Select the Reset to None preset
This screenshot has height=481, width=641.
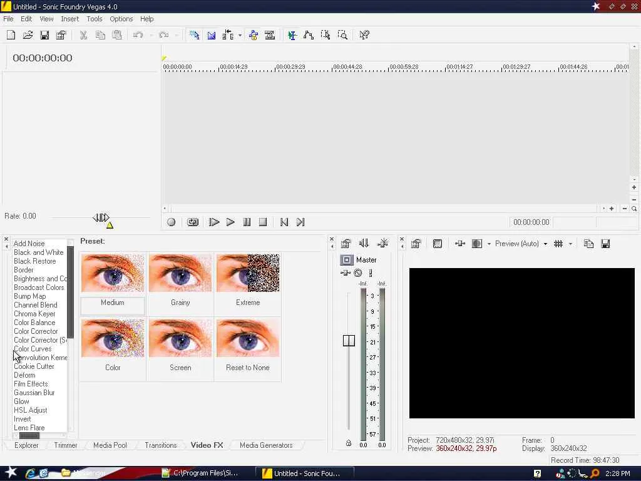pyautogui.click(x=248, y=338)
